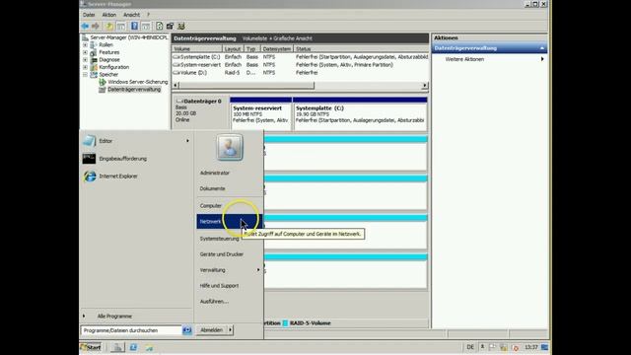Open the arrow next to Abmelden
The height and width of the screenshot is (355, 631).
coord(230,330)
